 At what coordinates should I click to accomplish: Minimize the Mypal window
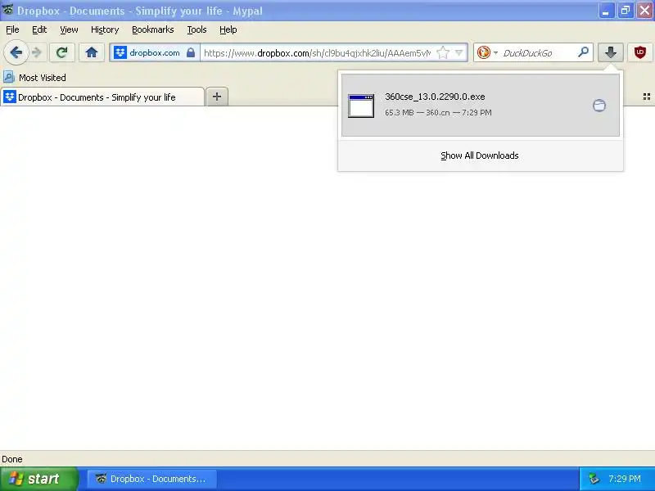606,11
